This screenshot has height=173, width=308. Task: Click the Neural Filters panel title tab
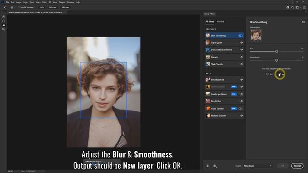tap(209, 14)
